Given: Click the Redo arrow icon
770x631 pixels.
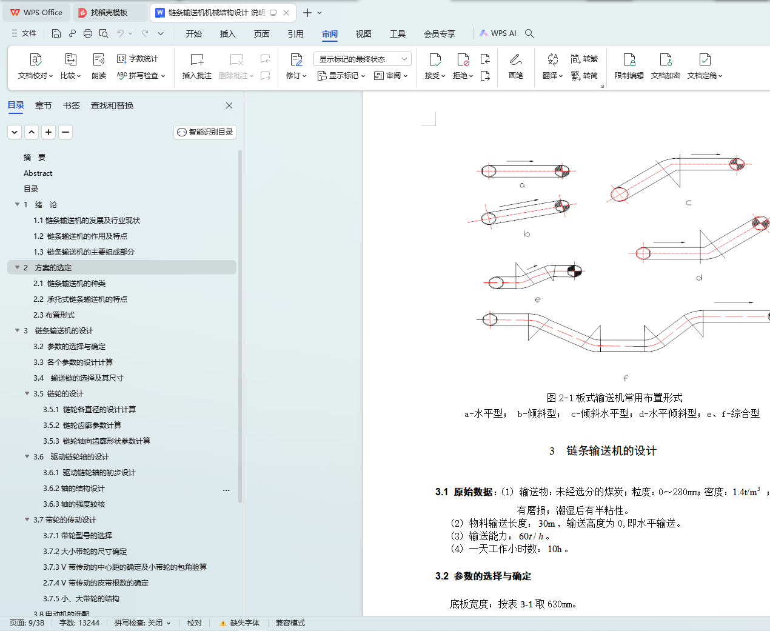Looking at the screenshot, I should pyautogui.click(x=145, y=33).
